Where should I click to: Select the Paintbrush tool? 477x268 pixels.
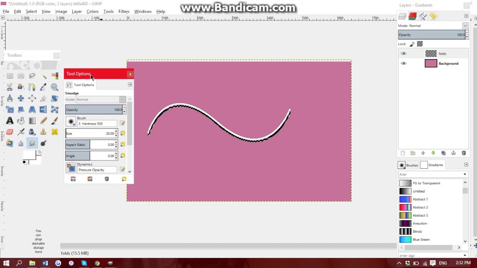point(55,121)
